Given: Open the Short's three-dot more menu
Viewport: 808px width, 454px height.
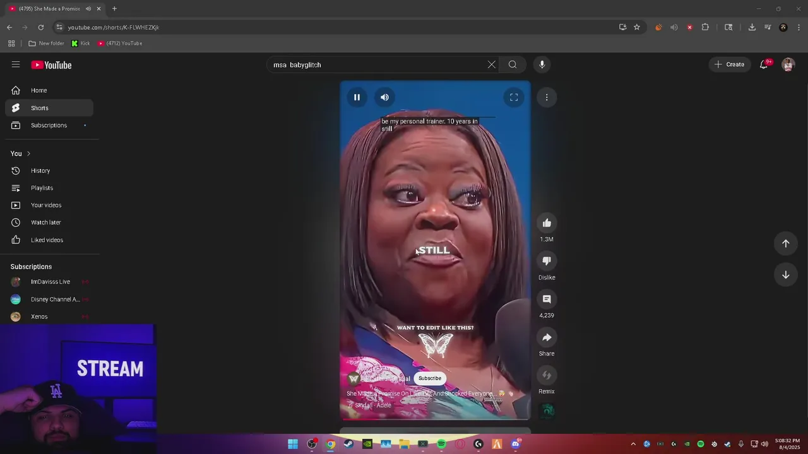Looking at the screenshot, I should pos(547,97).
